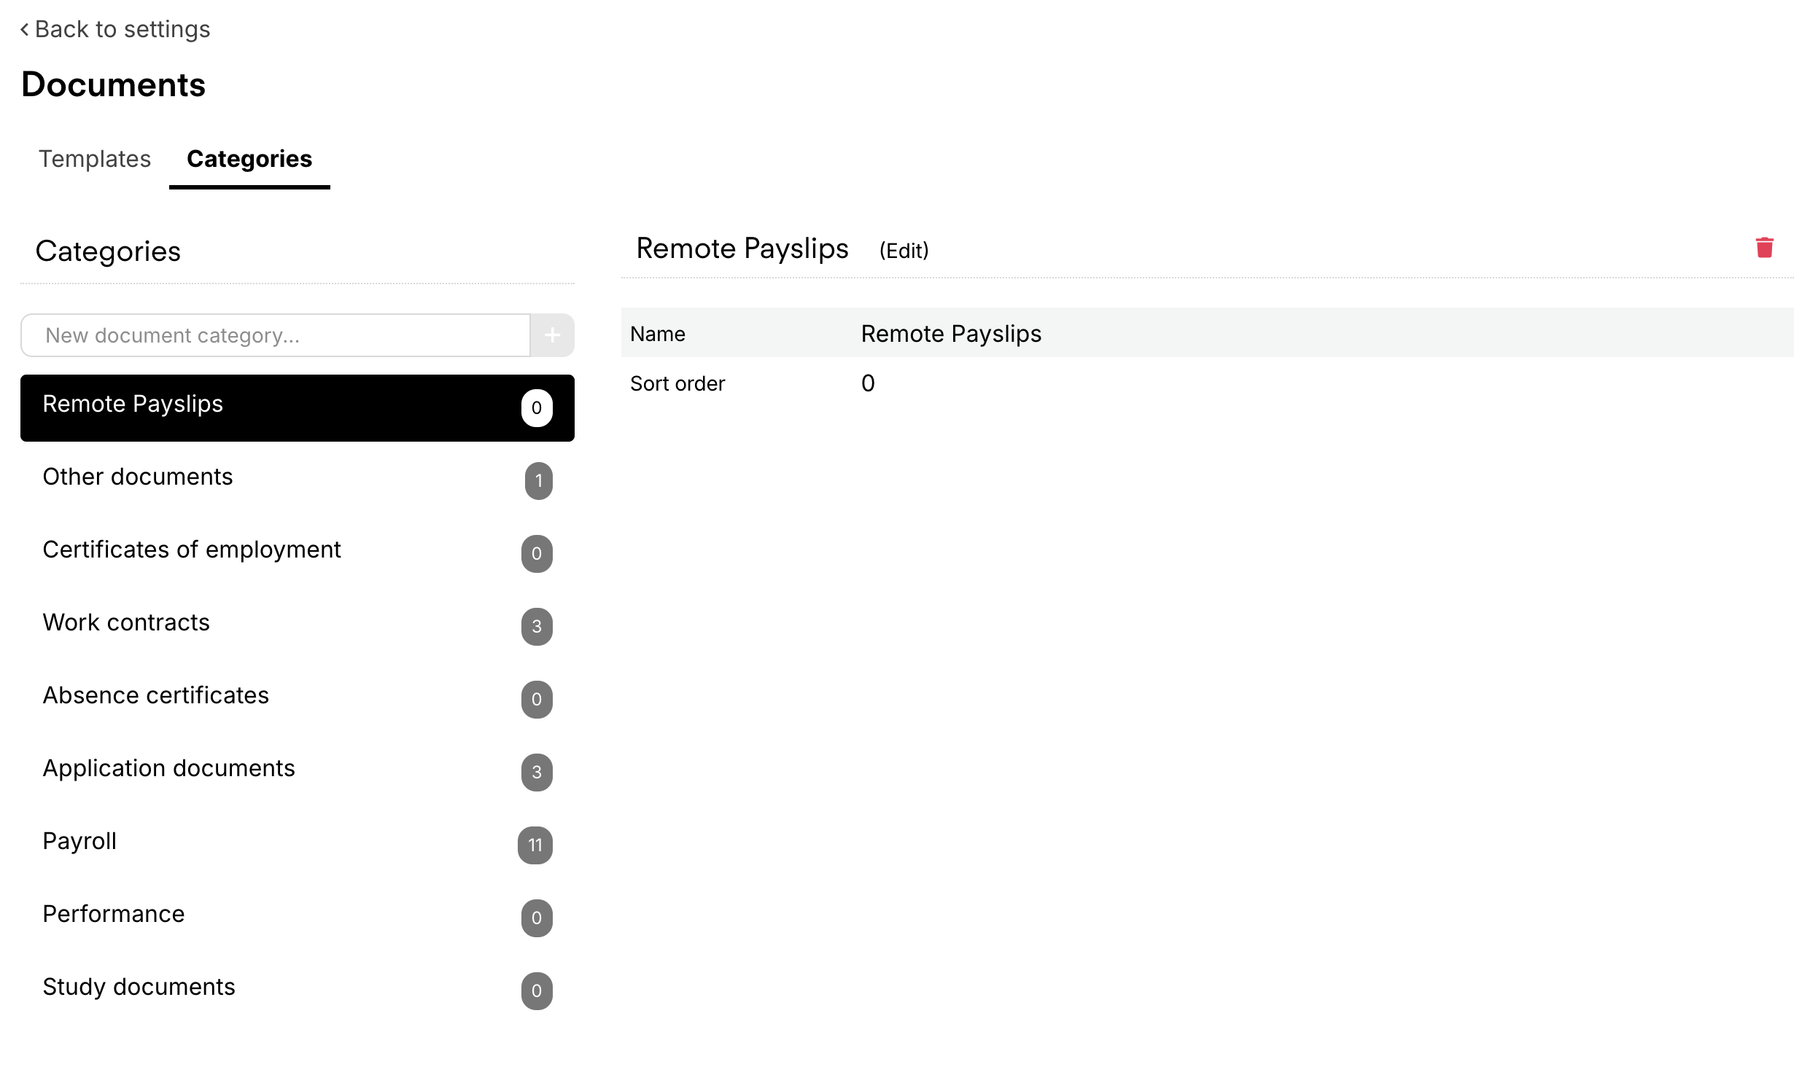Click the (Edit) link next to Remote Payslips

904,250
